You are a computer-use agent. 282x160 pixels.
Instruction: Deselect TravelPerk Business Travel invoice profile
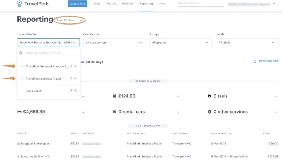[48, 78]
